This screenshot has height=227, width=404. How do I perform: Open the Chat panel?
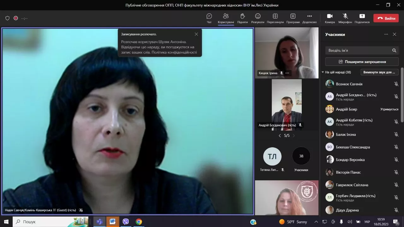click(x=209, y=18)
